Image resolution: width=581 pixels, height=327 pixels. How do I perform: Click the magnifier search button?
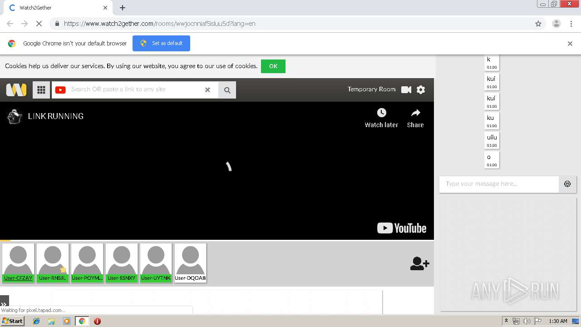click(227, 90)
